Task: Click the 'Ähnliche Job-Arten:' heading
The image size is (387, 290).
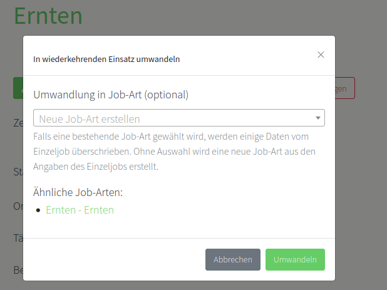Action: click(x=78, y=192)
